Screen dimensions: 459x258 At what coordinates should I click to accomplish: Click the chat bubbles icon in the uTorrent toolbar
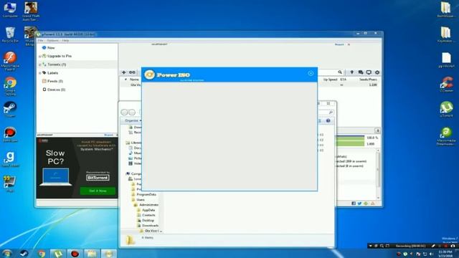(361, 72)
